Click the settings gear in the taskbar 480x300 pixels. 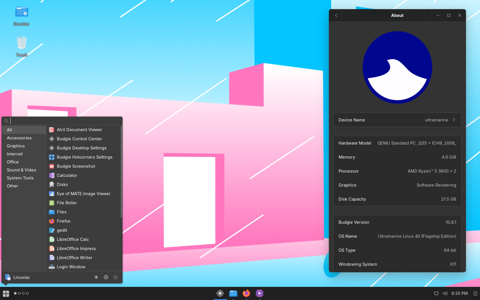[x=220, y=293]
